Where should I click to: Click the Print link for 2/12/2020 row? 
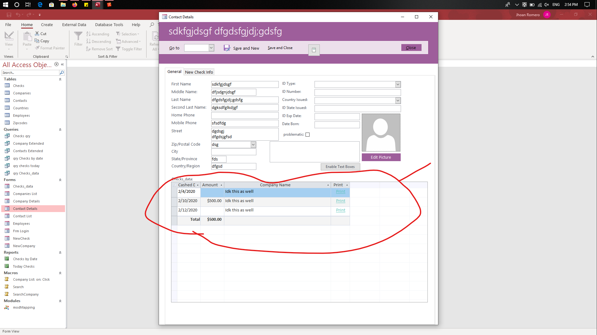pyautogui.click(x=341, y=210)
